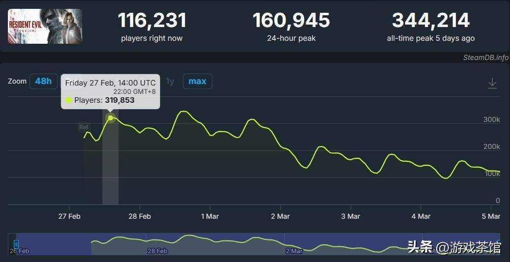The image size is (510, 262).
Task: Click the 4 Mar x-axis date label
Action: pos(420,216)
